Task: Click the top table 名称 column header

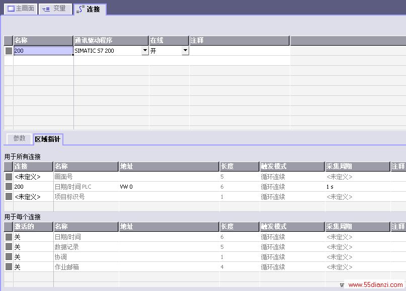Action: pos(43,41)
